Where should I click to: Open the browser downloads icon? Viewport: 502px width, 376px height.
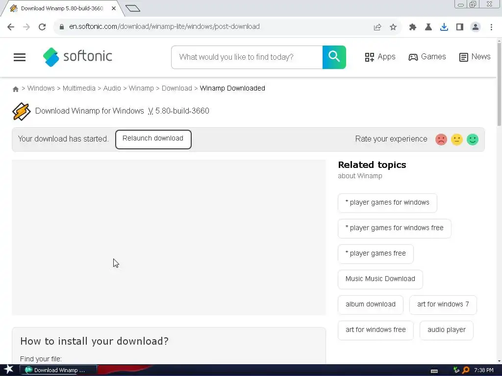tap(444, 27)
